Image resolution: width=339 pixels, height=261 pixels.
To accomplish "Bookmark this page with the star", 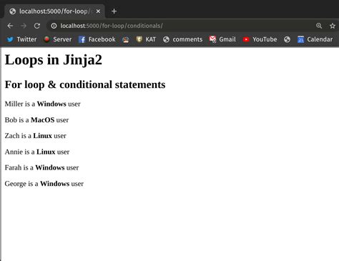I will (333, 26).
